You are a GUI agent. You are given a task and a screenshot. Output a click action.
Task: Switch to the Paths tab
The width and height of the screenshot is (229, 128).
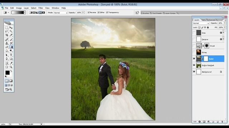coord(204,20)
